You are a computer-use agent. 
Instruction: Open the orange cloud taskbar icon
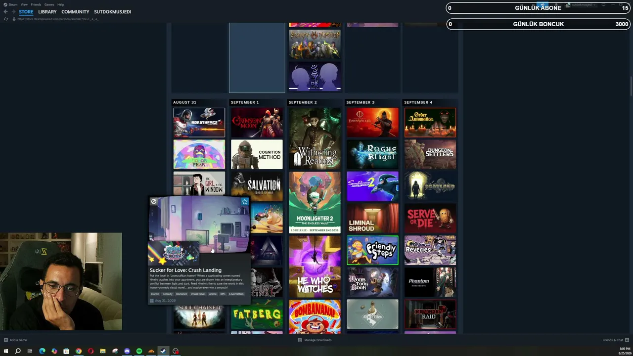coord(151,351)
